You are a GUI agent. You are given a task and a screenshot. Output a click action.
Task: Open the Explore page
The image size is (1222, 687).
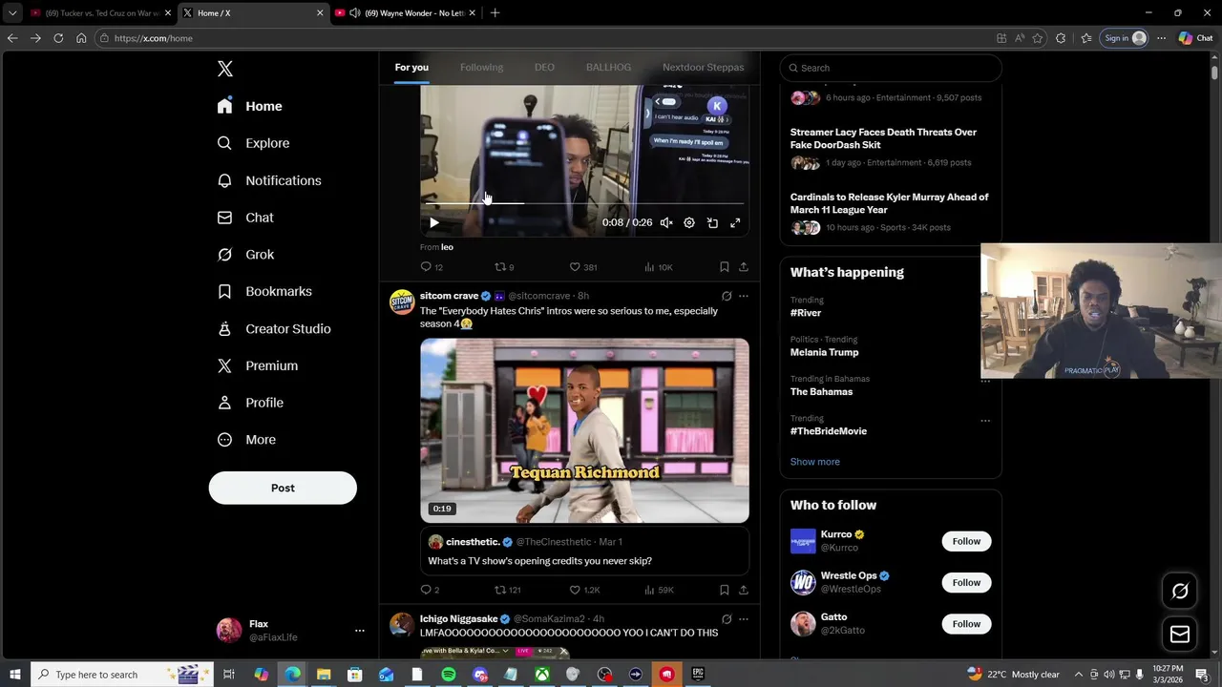[253, 143]
